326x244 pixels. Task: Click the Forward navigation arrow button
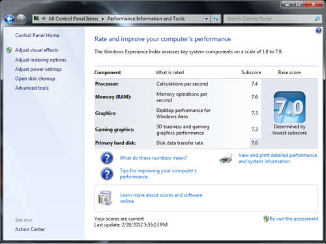[x=21, y=19]
